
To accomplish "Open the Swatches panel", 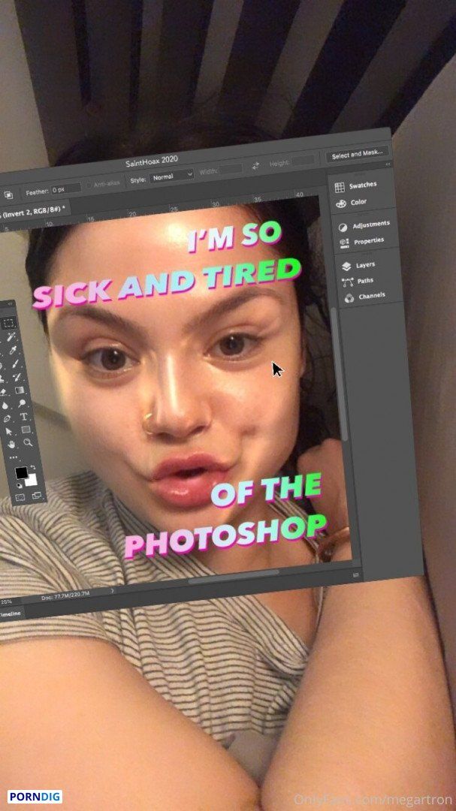I will pos(355,186).
